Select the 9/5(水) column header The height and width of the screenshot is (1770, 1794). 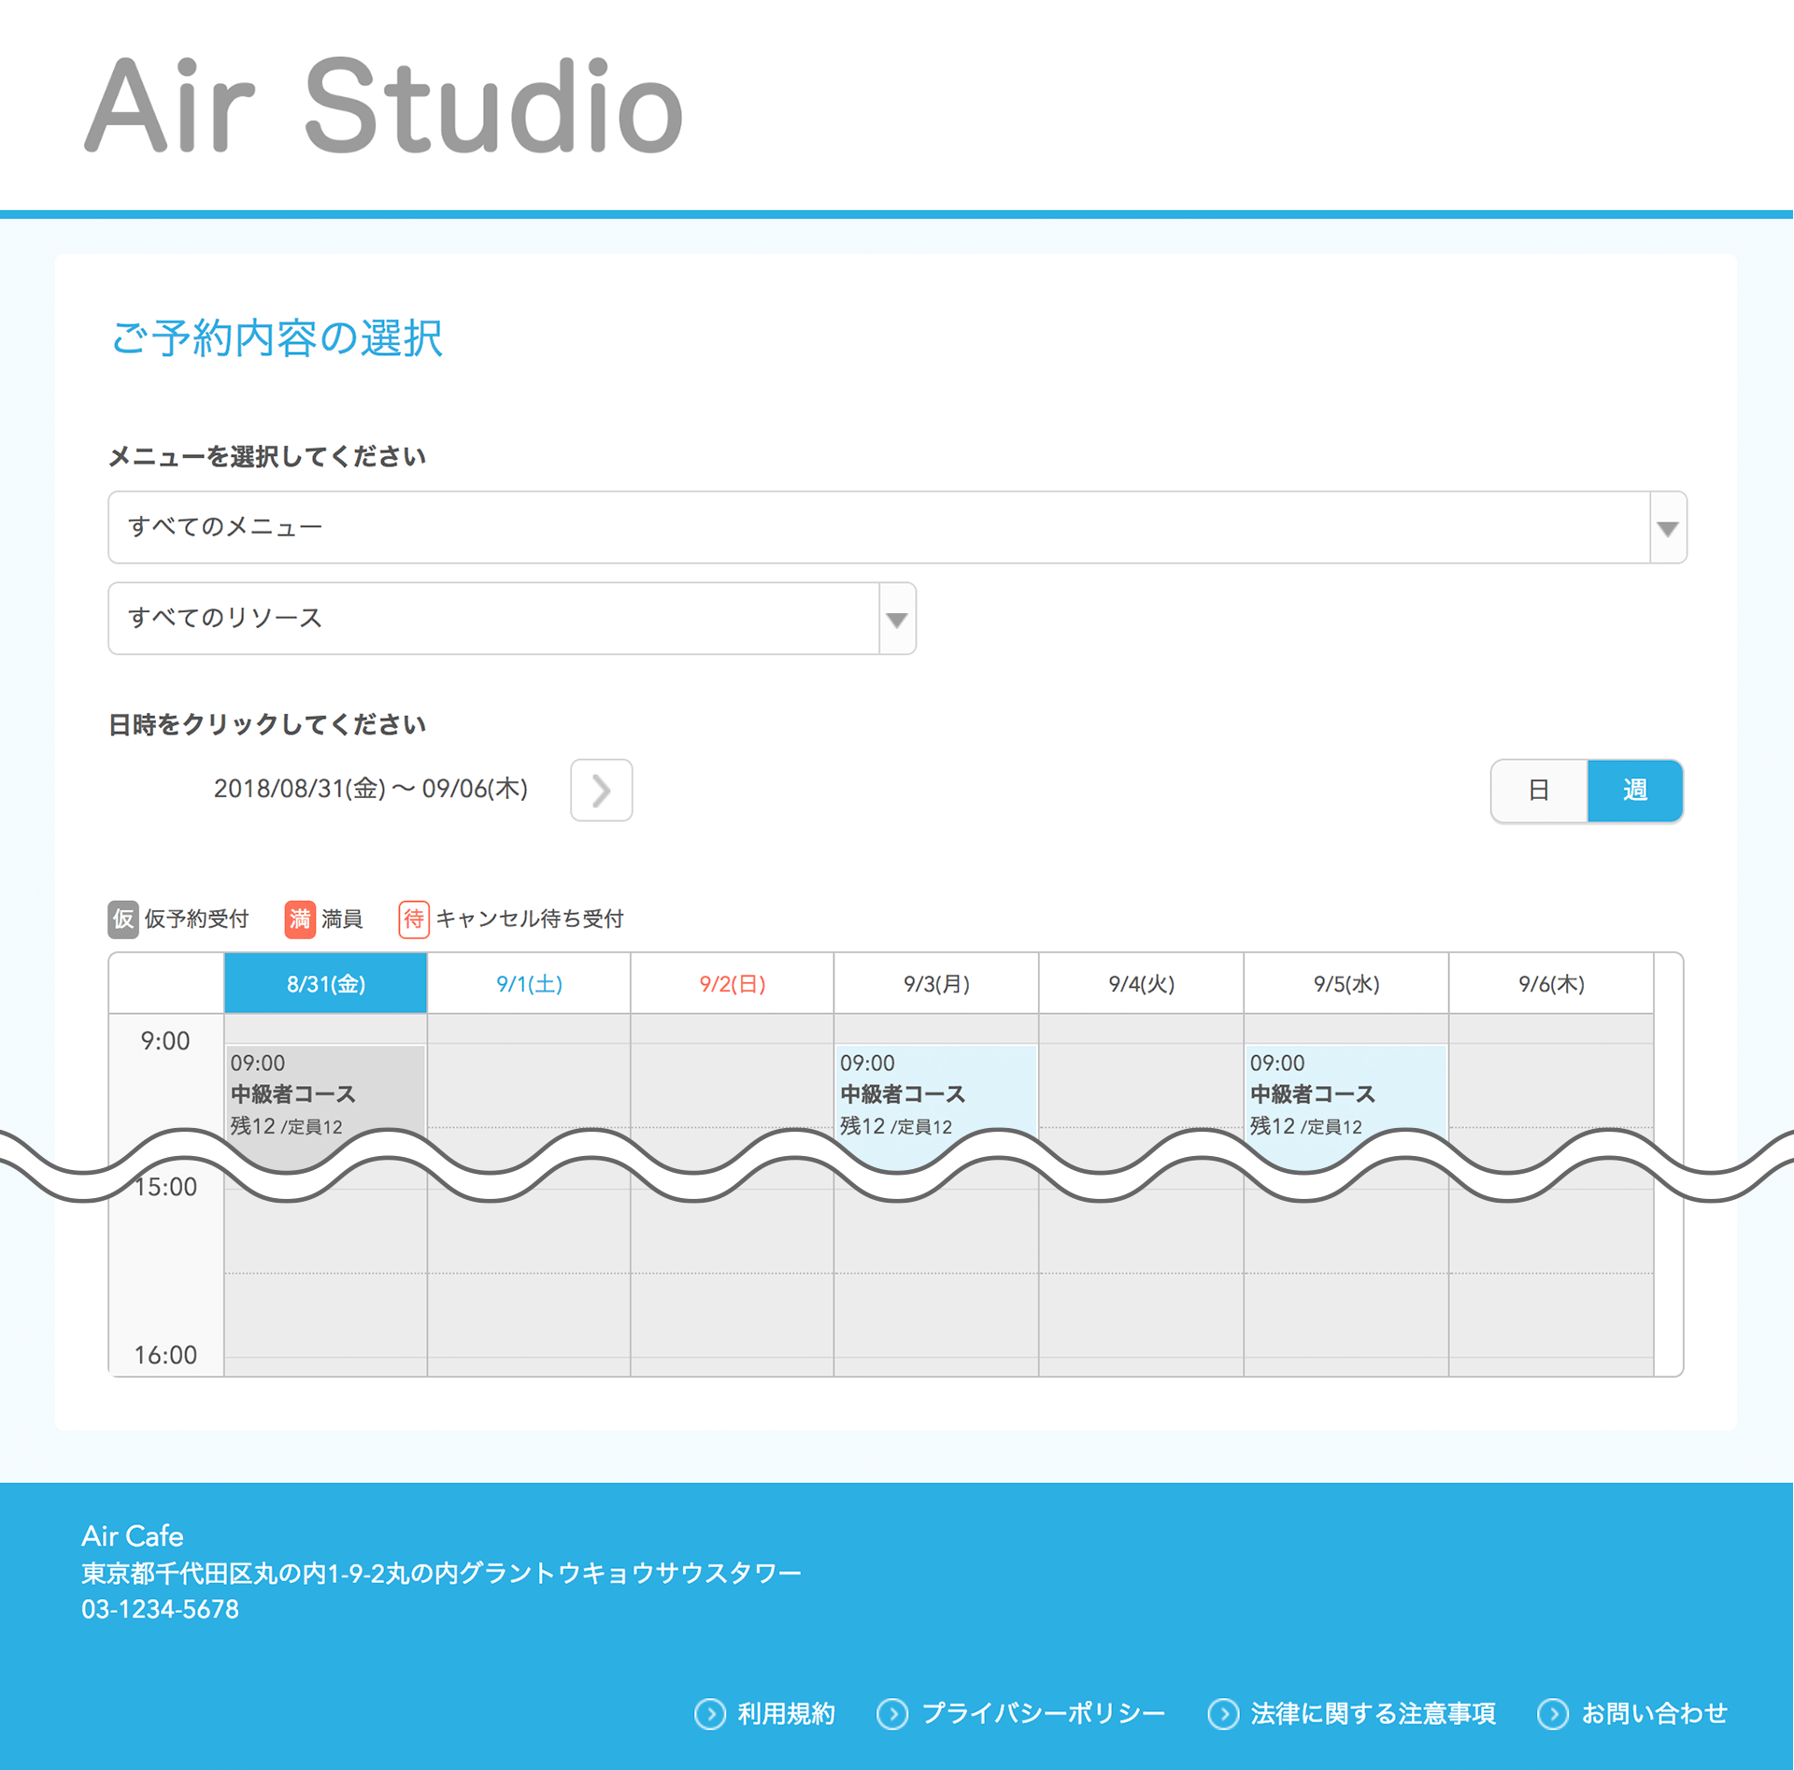1346,983
